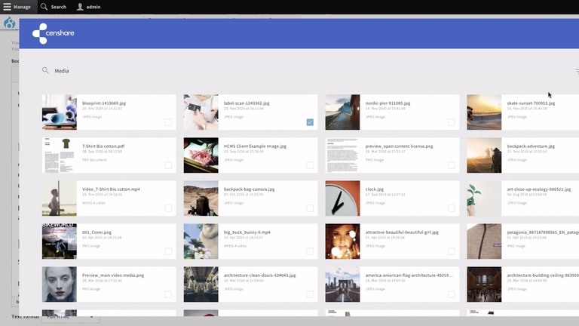Open the clock.jpg thumbnail
The image size is (579, 326).
342,198
